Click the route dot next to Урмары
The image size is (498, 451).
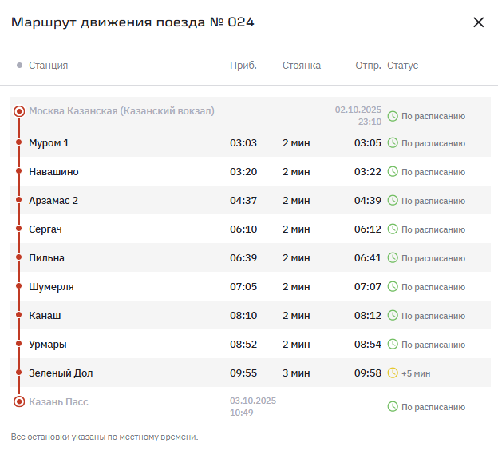coord(18,344)
